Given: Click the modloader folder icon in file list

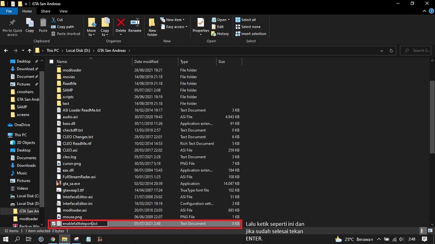Looking at the screenshot, I should click(59, 70).
